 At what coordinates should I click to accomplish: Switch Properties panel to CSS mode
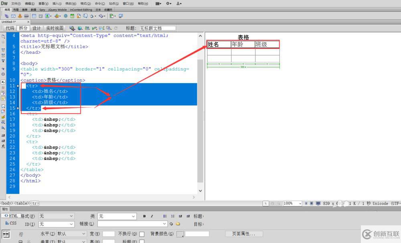pyautogui.click(x=11, y=223)
